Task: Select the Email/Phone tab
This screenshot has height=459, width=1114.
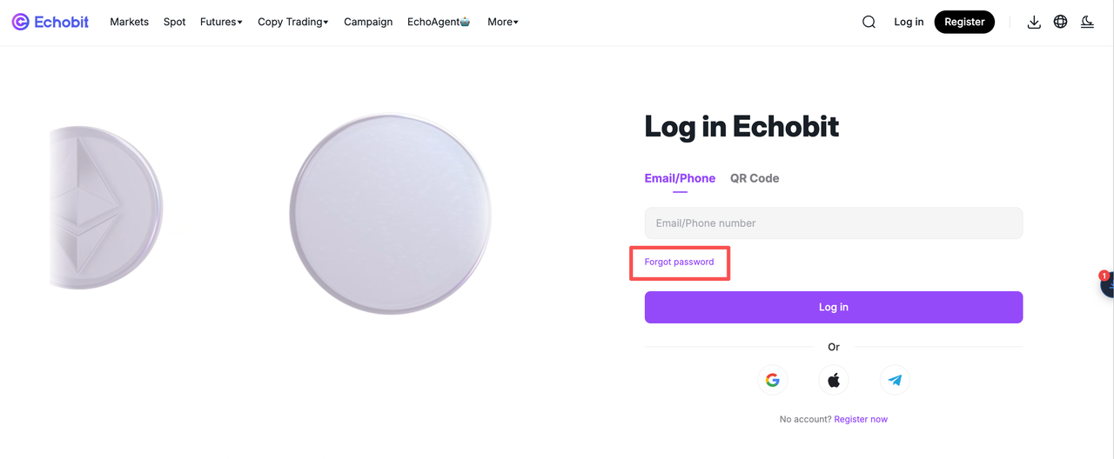Action: 680,178
